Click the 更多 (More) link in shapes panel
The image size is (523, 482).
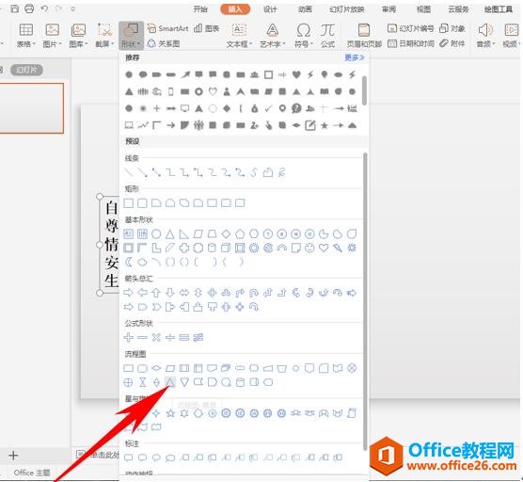tap(355, 57)
